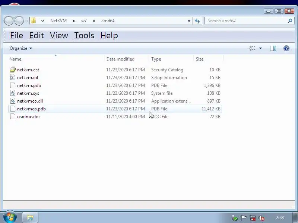Viewport: 298px width, 223px height.
Task: Sort by the Type column header
Action: [x=171, y=59]
